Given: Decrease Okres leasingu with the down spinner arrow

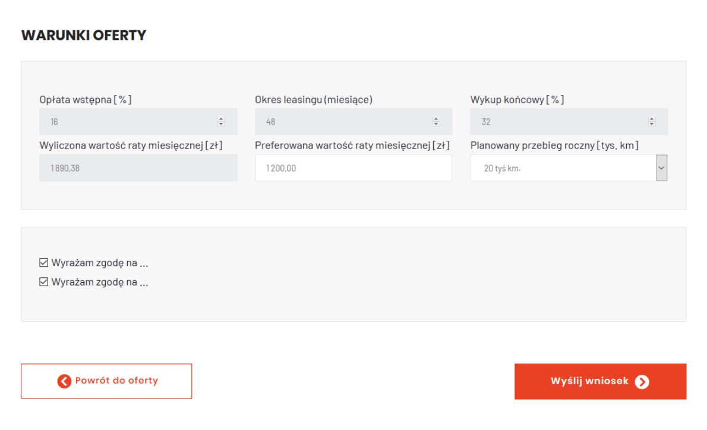Looking at the screenshot, I should (436, 124).
